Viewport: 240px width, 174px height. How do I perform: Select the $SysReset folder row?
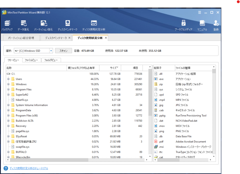point(77,136)
